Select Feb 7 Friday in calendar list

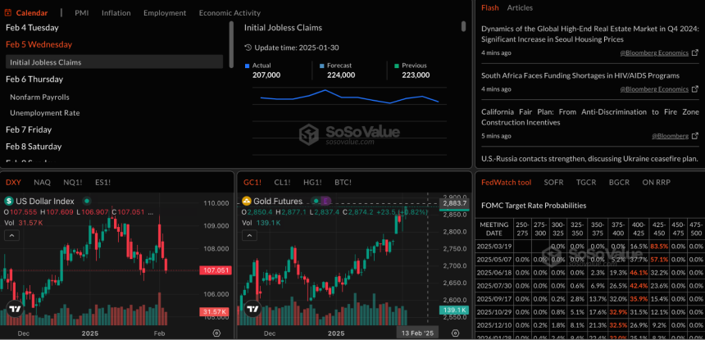point(29,129)
